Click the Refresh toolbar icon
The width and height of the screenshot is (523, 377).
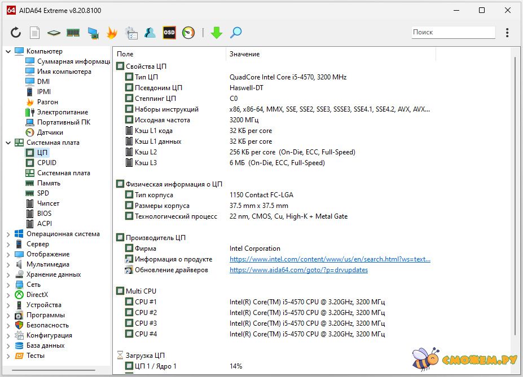16,33
